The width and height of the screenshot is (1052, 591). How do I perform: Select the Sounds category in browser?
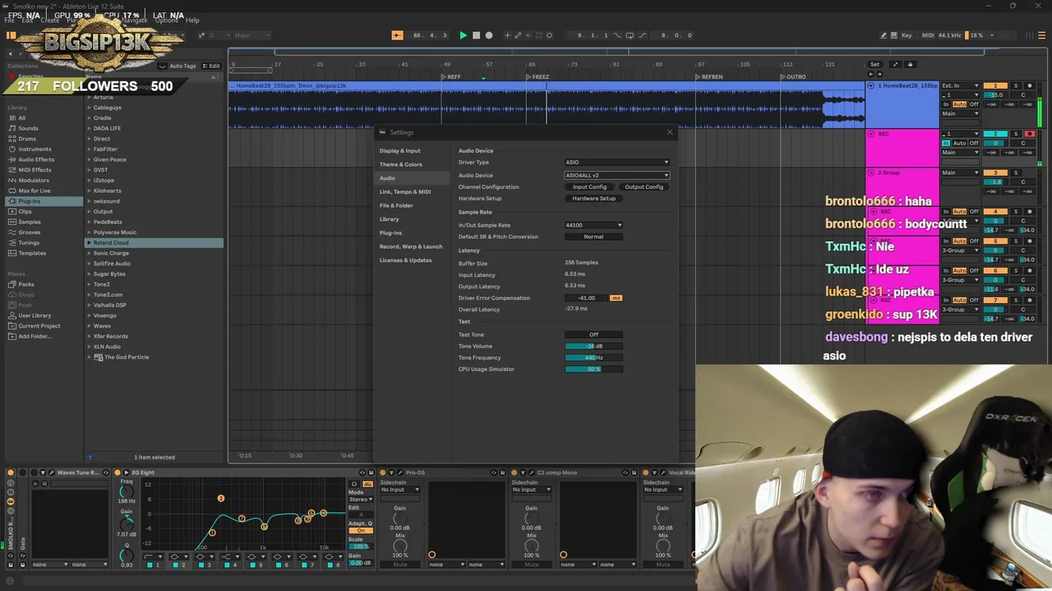28,128
